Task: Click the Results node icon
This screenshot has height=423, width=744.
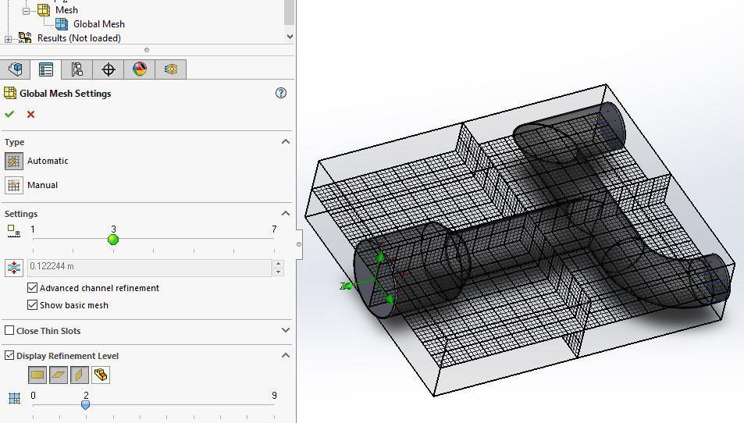Action: pyautogui.click(x=25, y=38)
